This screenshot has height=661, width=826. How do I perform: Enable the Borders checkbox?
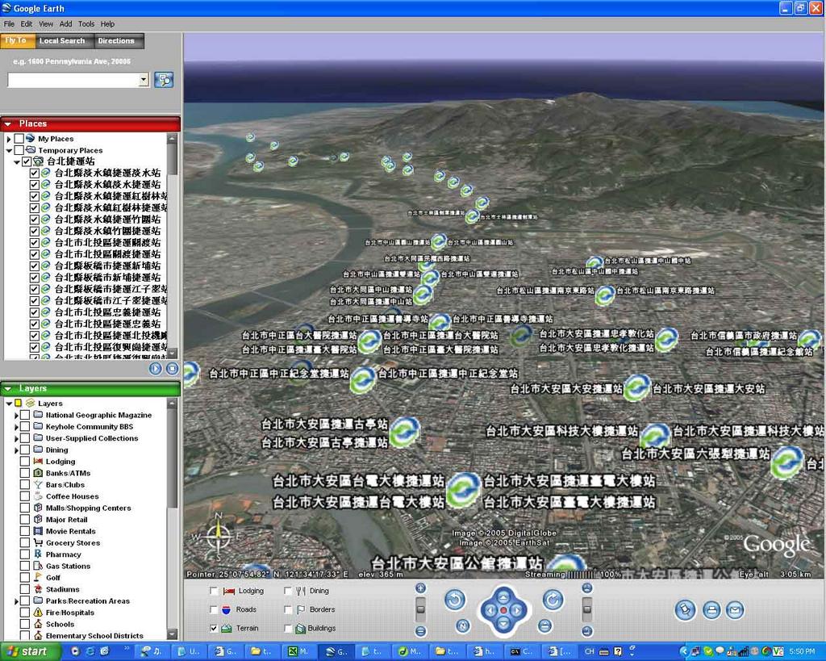tap(288, 609)
